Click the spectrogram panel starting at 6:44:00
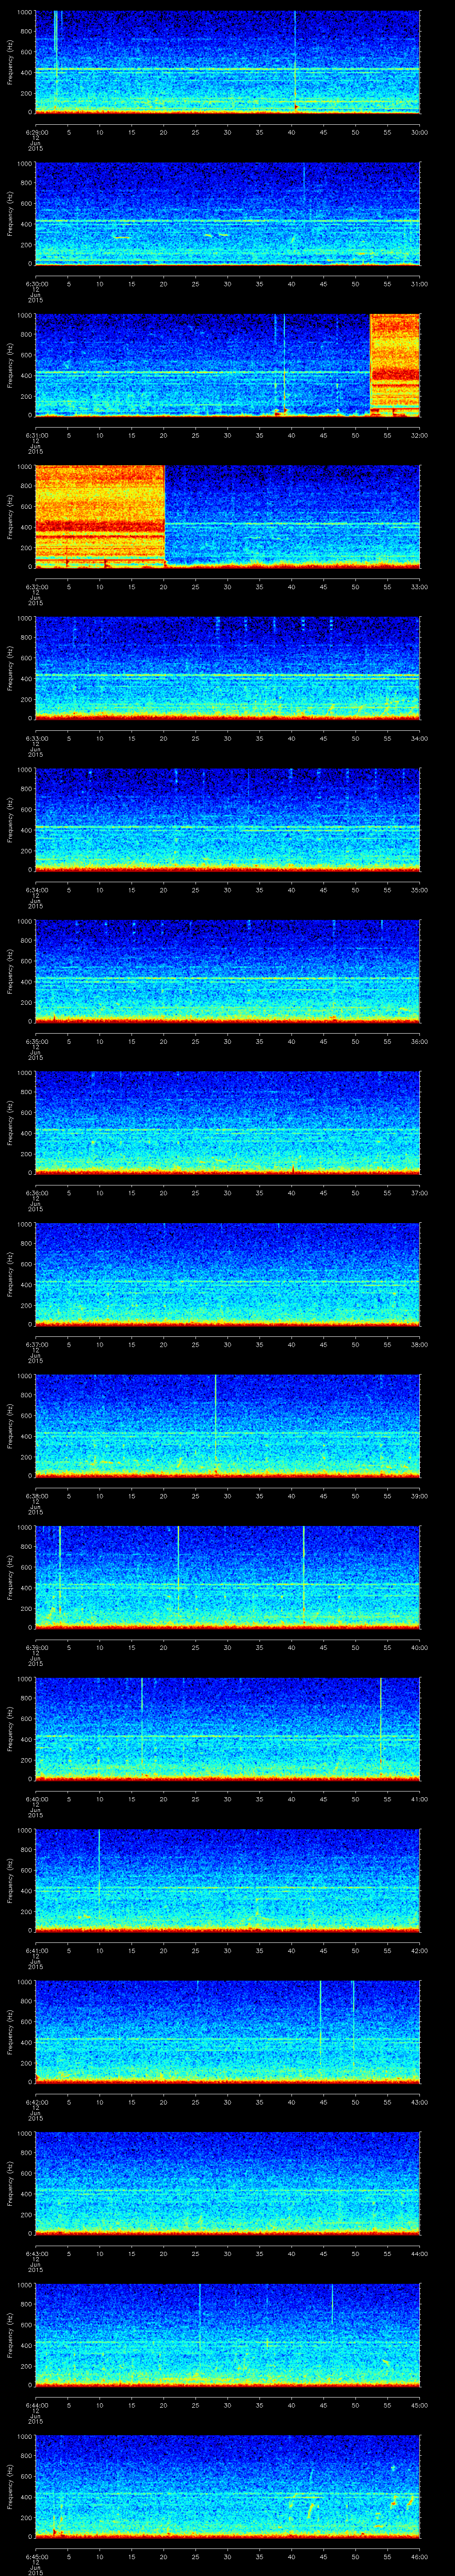This screenshot has width=455, height=2576. coord(227,2335)
